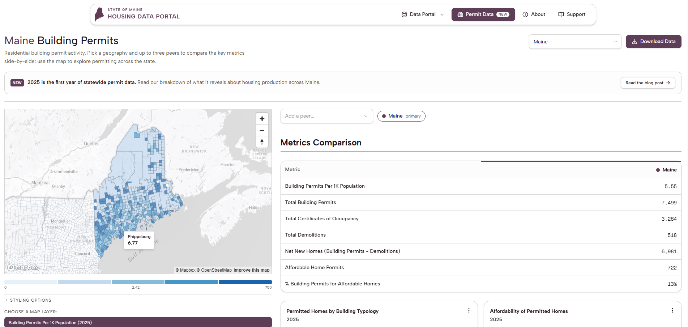Reset map bearing with compass button

[262, 142]
